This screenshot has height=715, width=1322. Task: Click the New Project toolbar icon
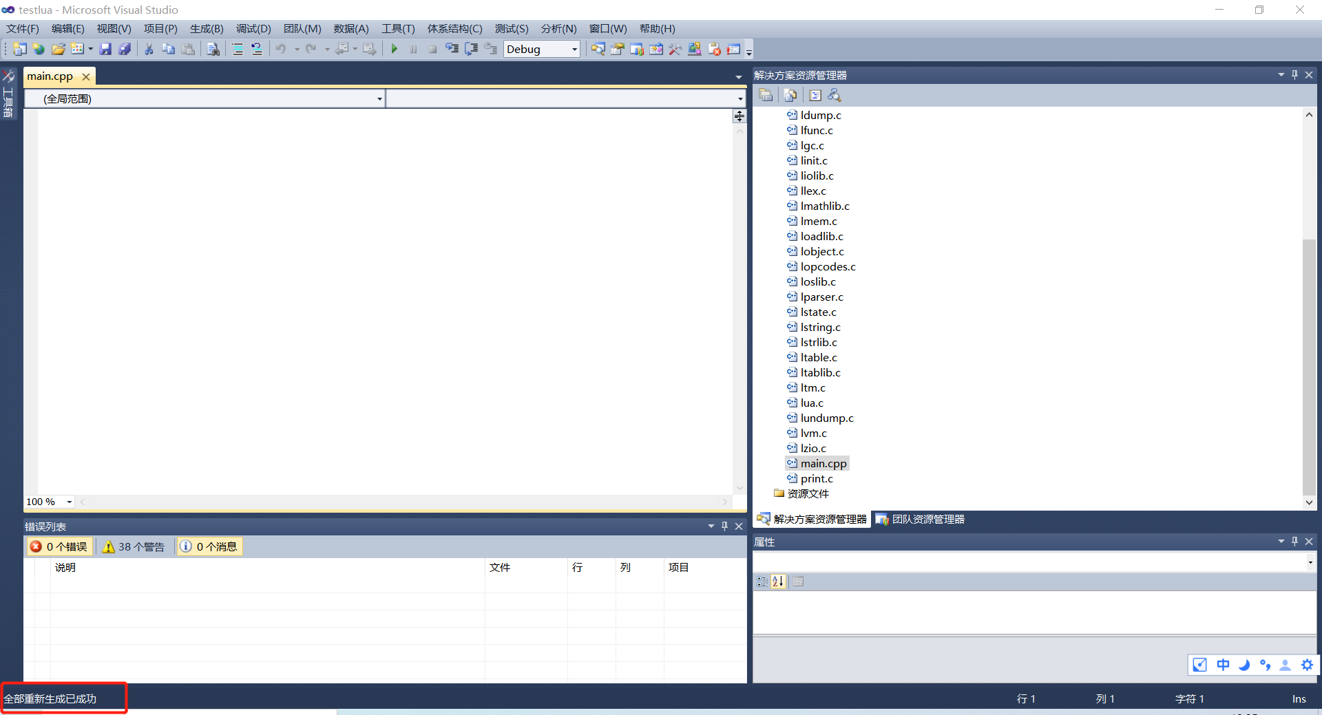(20, 49)
